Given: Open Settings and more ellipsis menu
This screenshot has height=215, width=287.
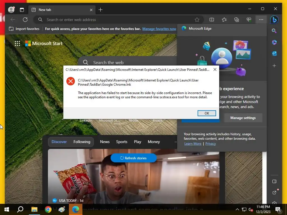Looking at the screenshot, I should click(x=261, y=20).
